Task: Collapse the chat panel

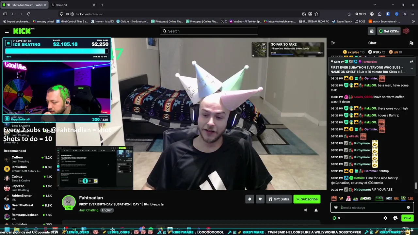Action: [333, 43]
